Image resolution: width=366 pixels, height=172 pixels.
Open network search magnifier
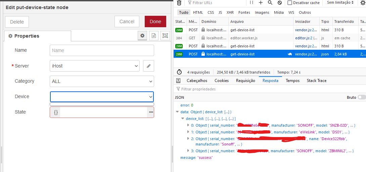tap(270, 3)
